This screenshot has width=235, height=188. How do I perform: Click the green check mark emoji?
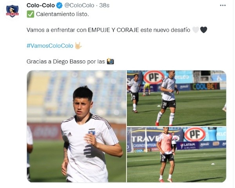[31, 14]
